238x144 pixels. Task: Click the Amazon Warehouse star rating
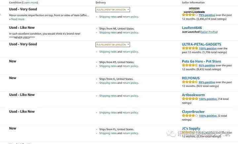coord(190,15)
